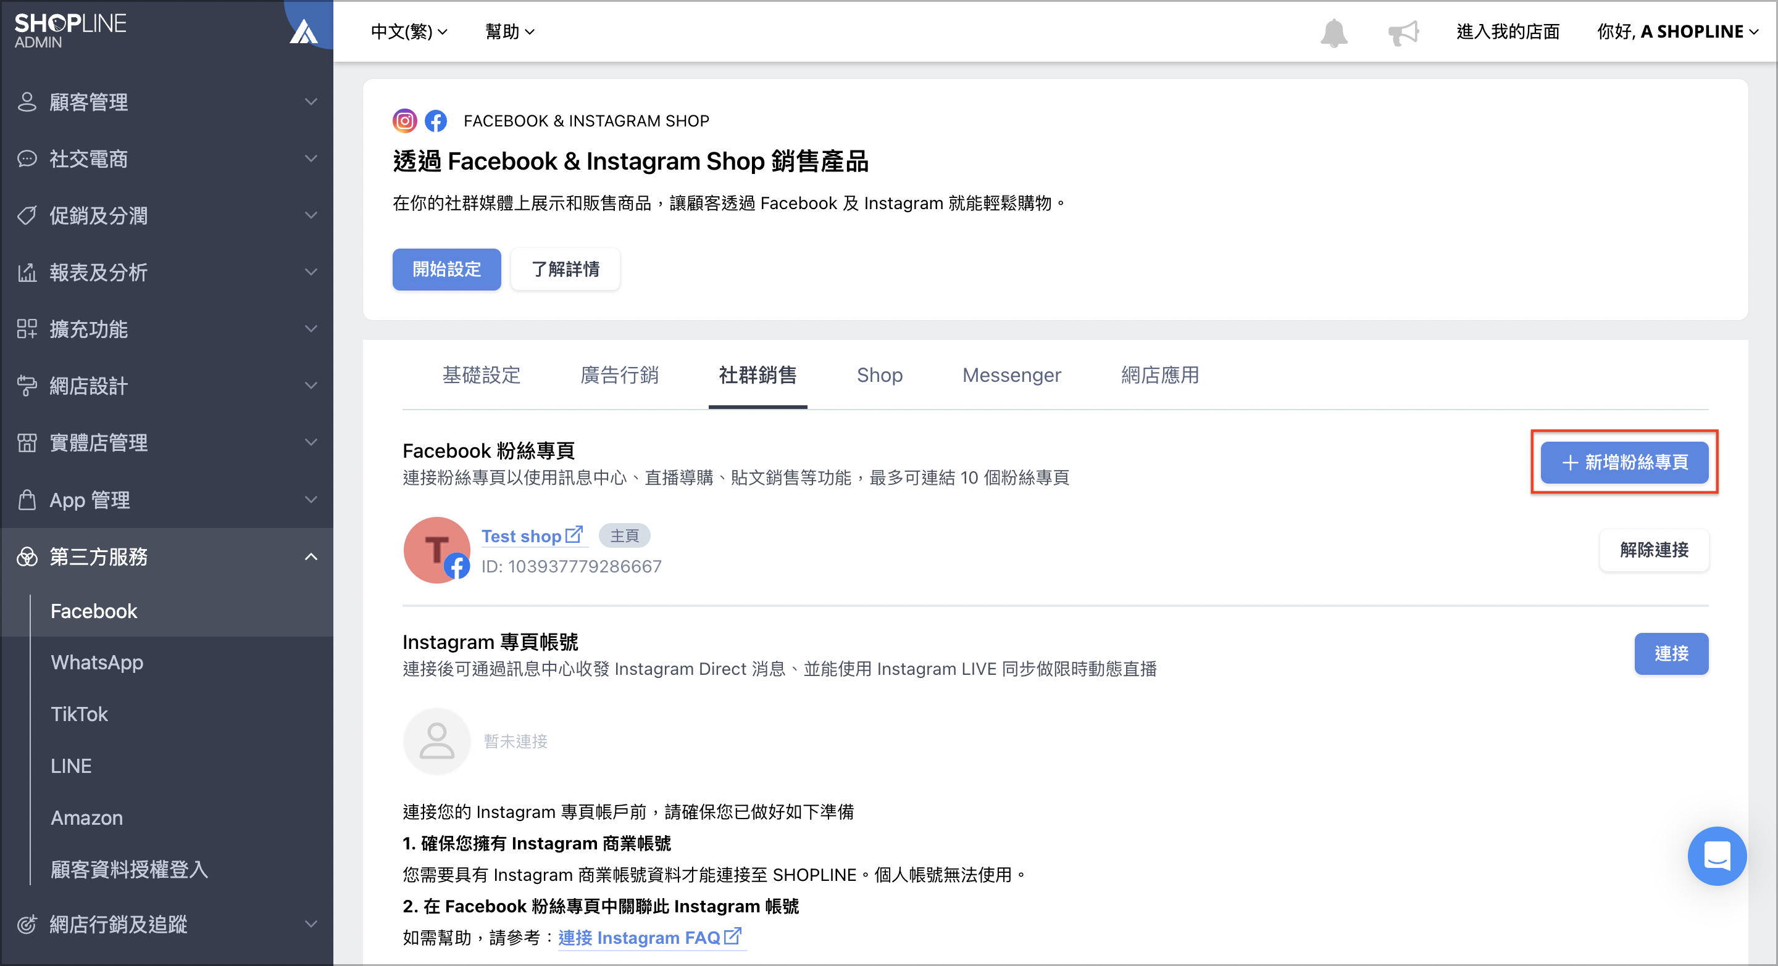Click 進入我的店面 in the top bar
Viewport: 1778px width, 966px height.
[x=1508, y=31]
